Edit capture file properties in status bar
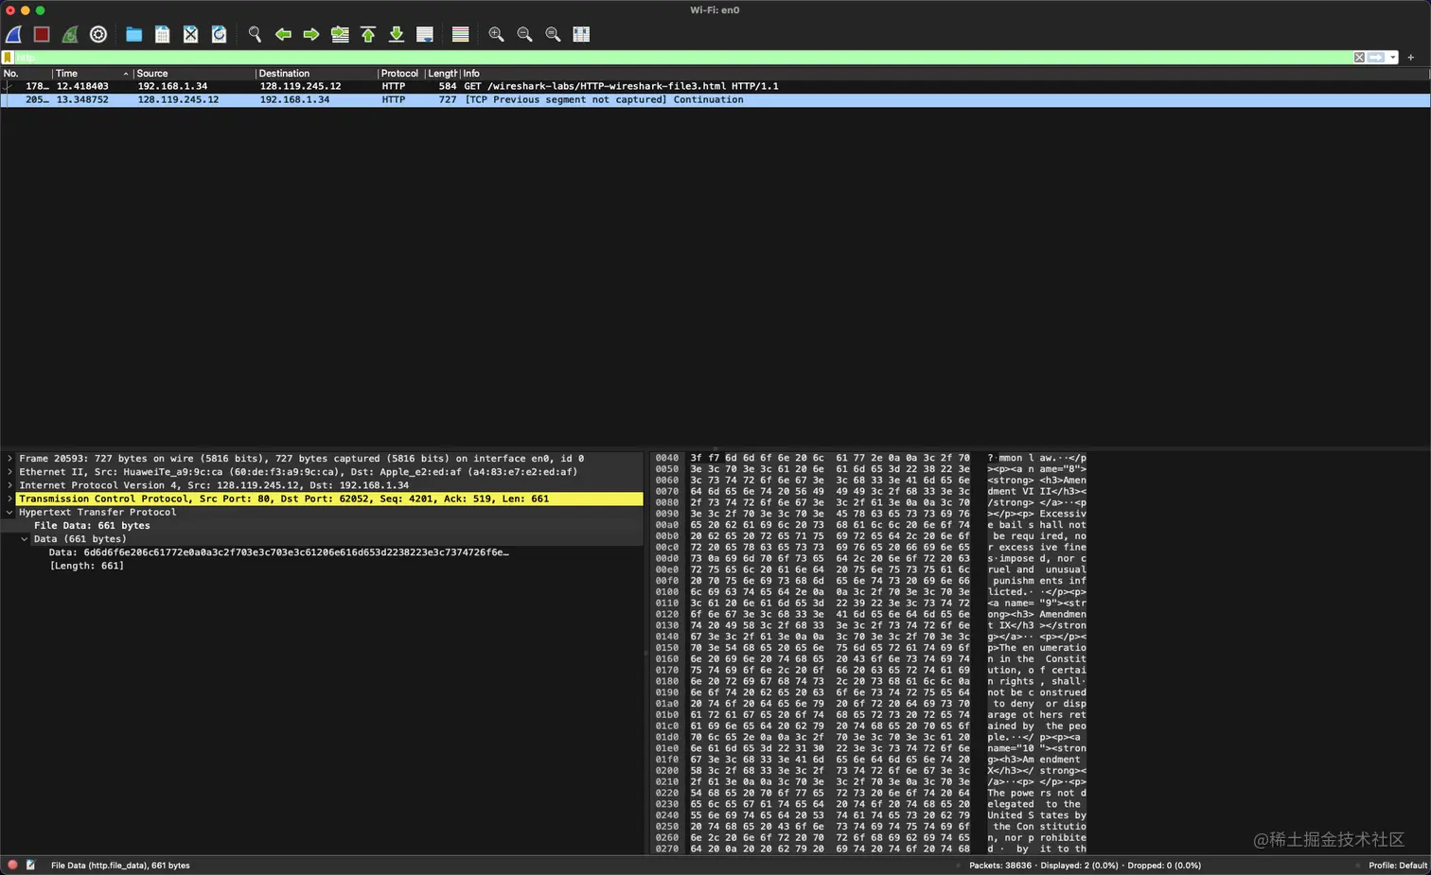 (31, 865)
